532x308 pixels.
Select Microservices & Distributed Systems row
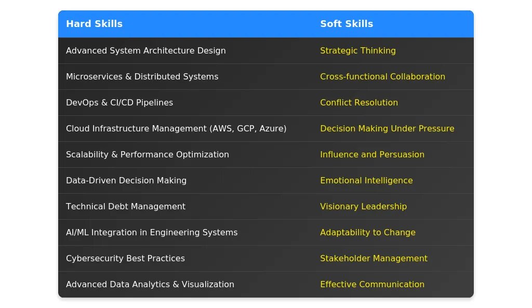[142, 77]
